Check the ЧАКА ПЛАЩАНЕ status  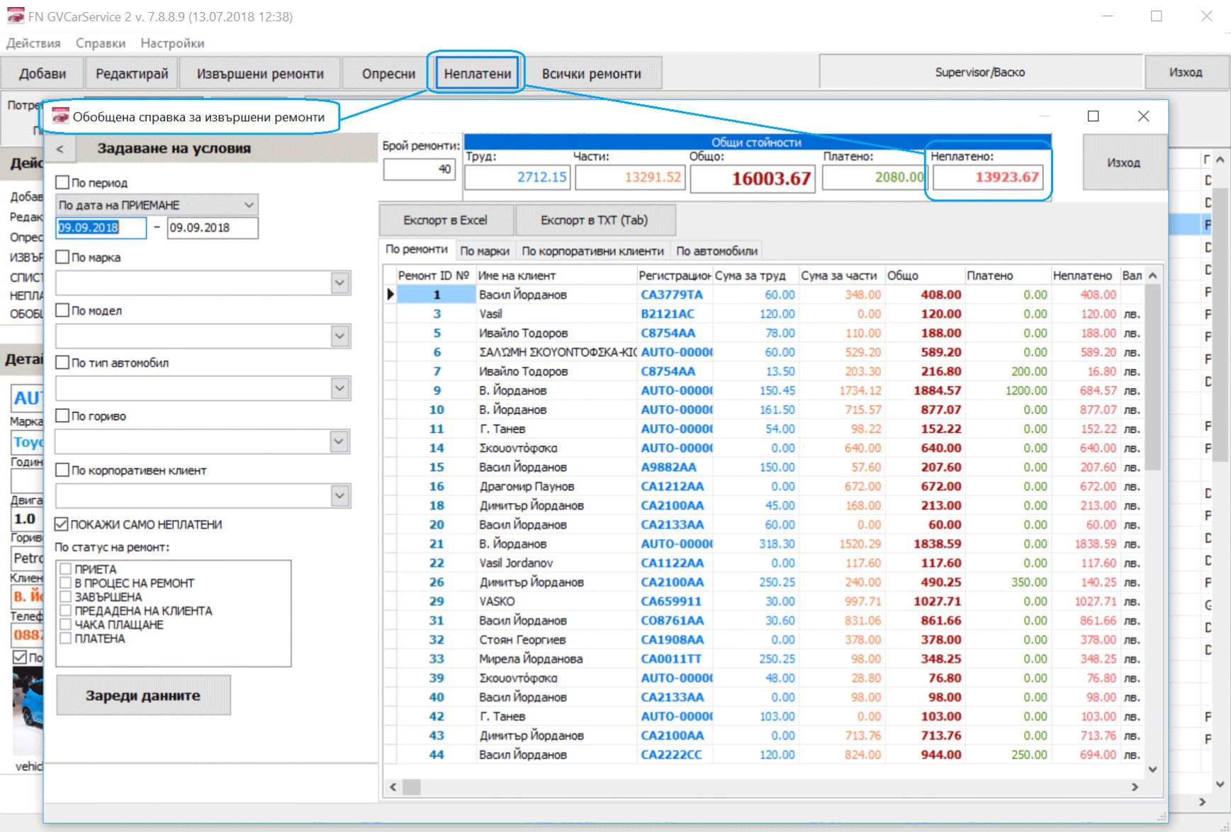[66, 624]
